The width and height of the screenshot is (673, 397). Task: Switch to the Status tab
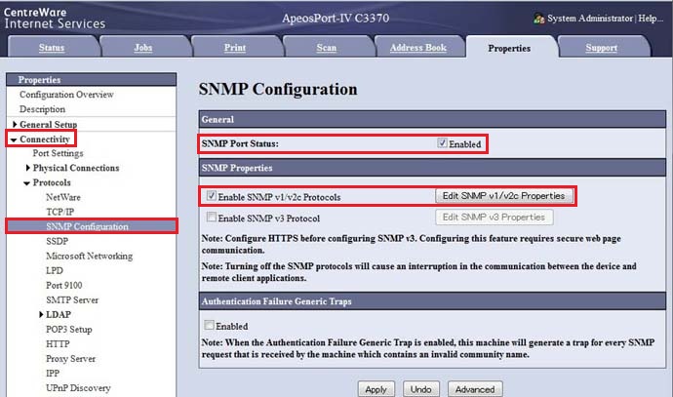click(x=52, y=48)
